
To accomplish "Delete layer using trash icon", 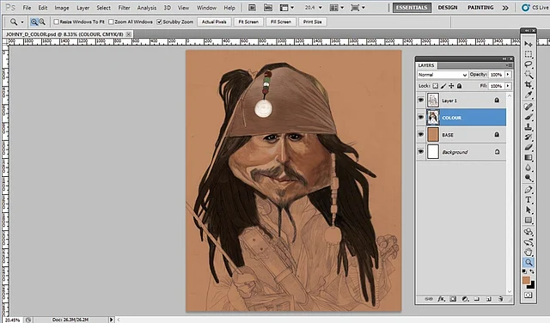I will [500, 299].
